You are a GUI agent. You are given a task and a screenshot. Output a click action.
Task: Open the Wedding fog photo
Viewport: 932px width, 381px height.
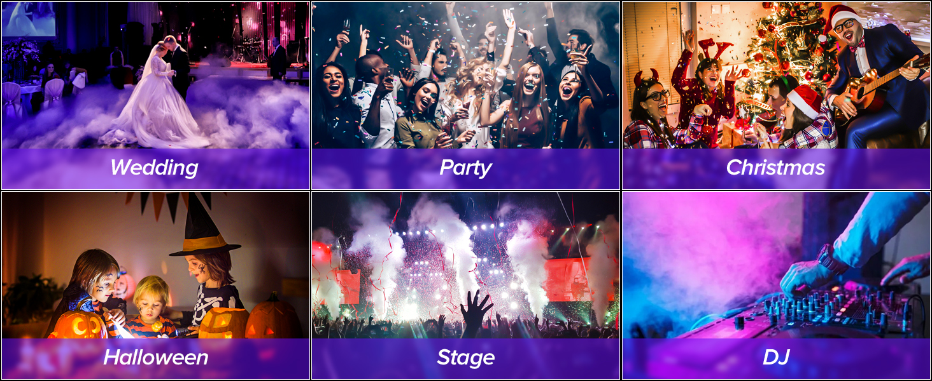pos(155,75)
